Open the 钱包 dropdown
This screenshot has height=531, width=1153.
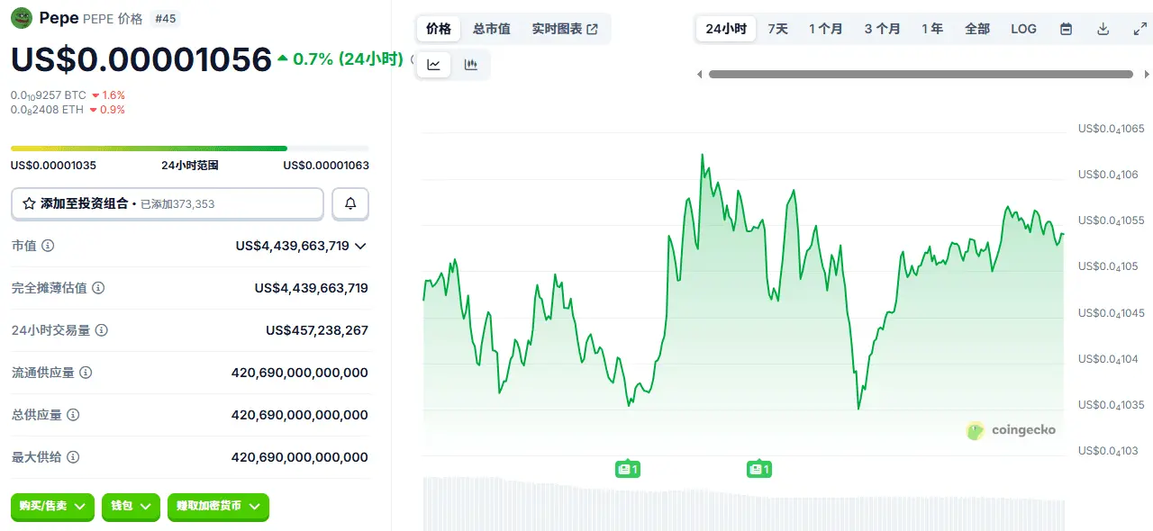pos(131,507)
